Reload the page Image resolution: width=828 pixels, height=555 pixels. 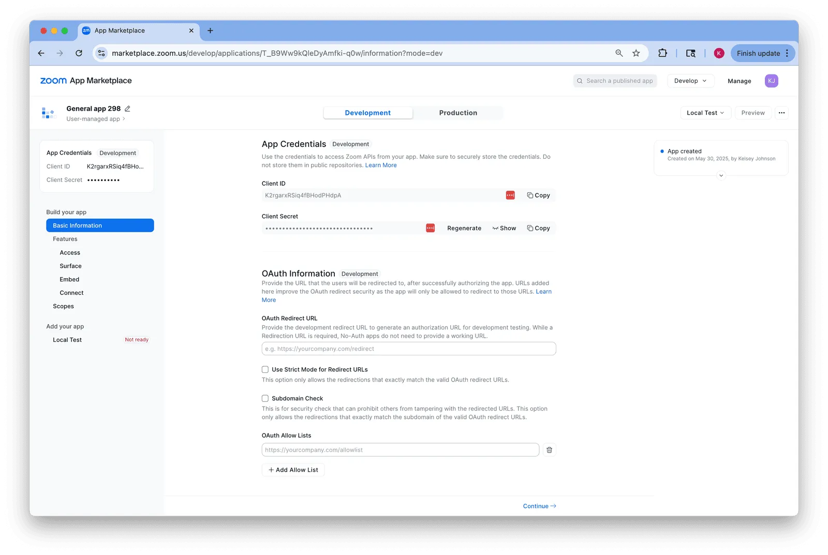pyautogui.click(x=79, y=53)
